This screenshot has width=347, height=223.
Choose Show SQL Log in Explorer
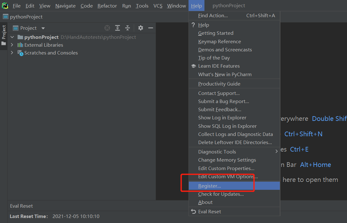(234, 126)
